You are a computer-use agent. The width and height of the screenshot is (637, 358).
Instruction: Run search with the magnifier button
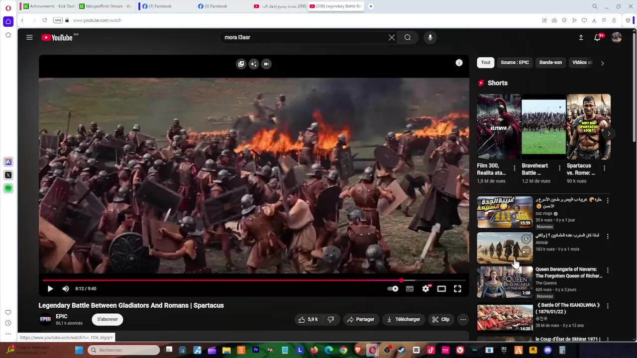pyautogui.click(x=408, y=37)
